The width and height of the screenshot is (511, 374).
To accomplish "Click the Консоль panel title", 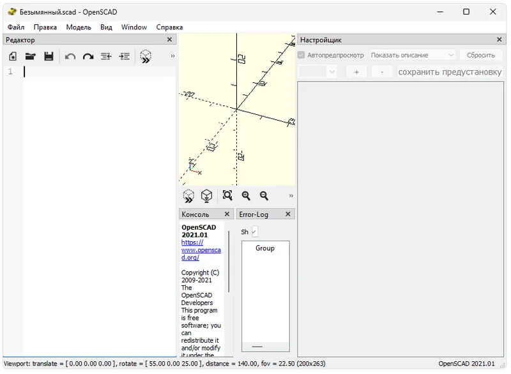I will [x=195, y=214].
